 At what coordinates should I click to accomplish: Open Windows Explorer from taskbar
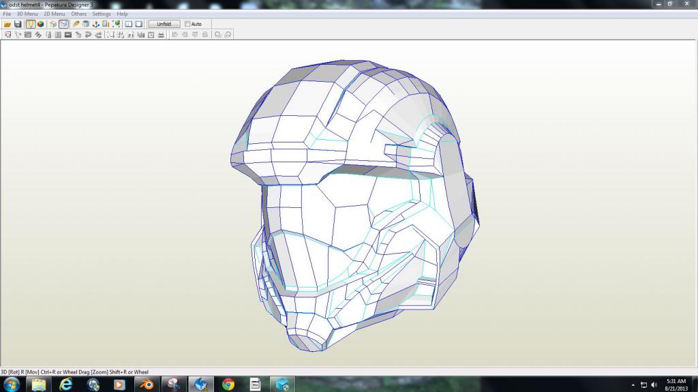(39, 385)
